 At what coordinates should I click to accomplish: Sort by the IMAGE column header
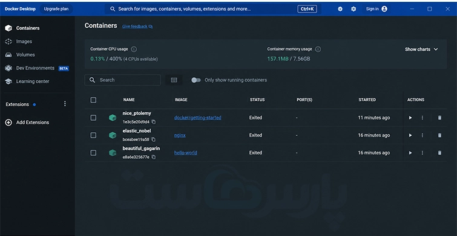(x=181, y=100)
